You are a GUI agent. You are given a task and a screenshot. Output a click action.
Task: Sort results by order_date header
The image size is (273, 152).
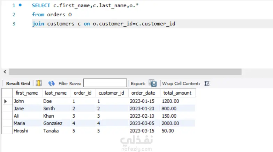pyautogui.click(x=143, y=93)
